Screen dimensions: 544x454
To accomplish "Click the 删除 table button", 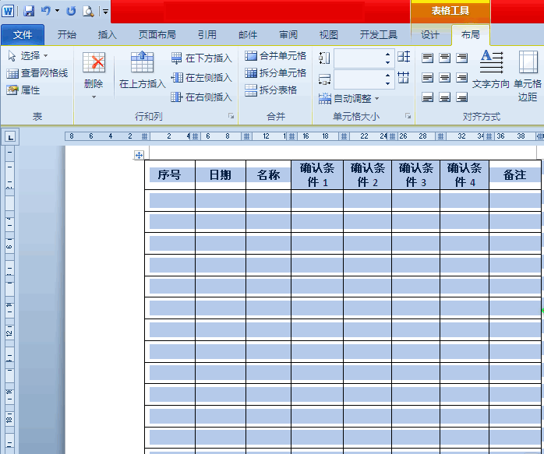I will pos(94,75).
